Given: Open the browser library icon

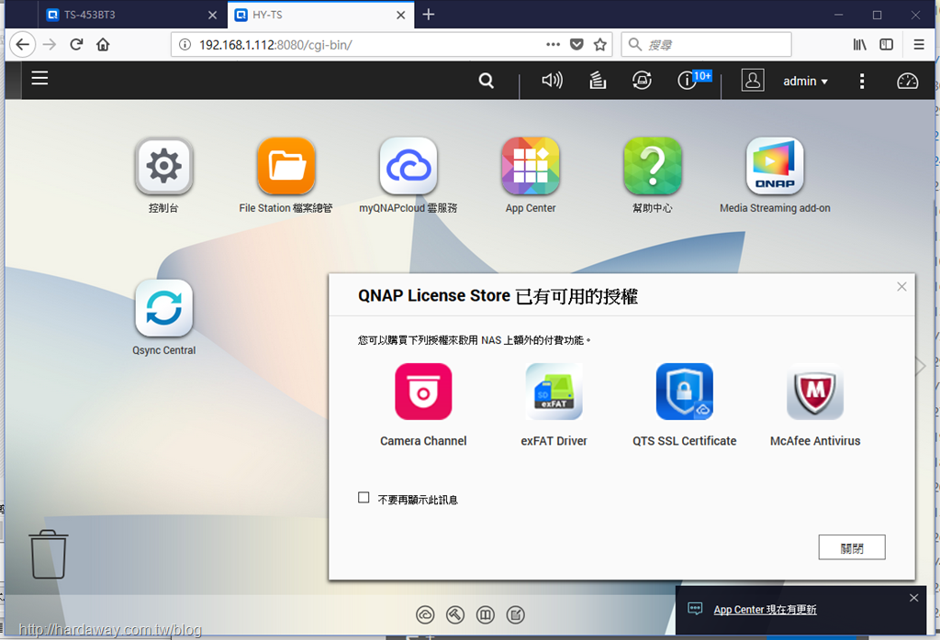Looking at the screenshot, I should click(859, 44).
